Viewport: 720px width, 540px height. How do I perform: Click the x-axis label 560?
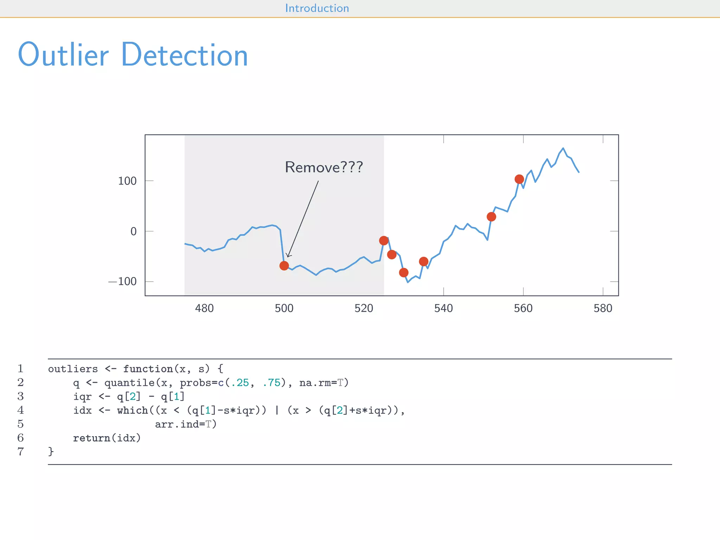[523, 308]
